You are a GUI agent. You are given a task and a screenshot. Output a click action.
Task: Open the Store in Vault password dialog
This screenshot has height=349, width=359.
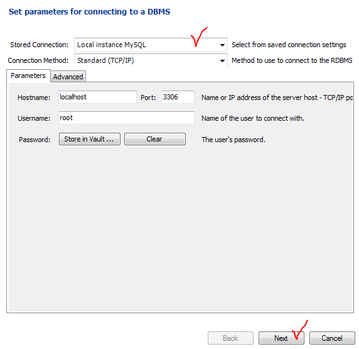[x=90, y=139]
